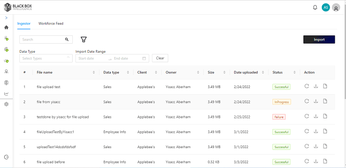Click the Successful badge in row 1
This screenshot has height=168, width=346.
[x=282, y=87]
